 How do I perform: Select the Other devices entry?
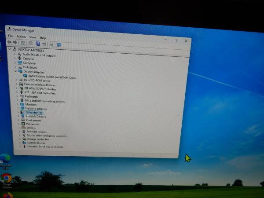point(33,112)
